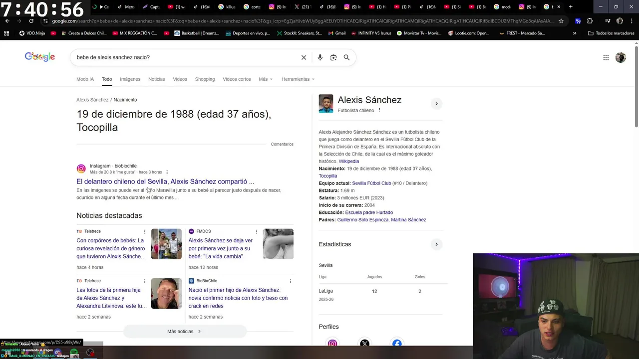Screen dimensions: 639x359
Task: Switch to the Shopping tab
Action: [x=205, y=79]
